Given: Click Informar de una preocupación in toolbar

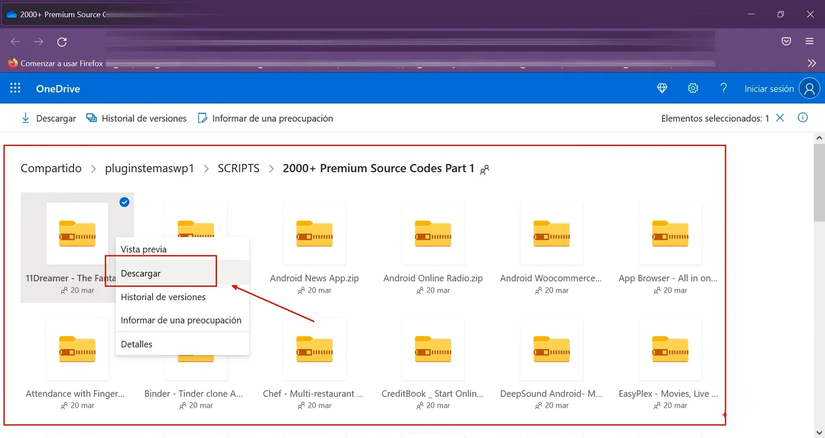Looking at the screenshot, I should pos(265,119).
